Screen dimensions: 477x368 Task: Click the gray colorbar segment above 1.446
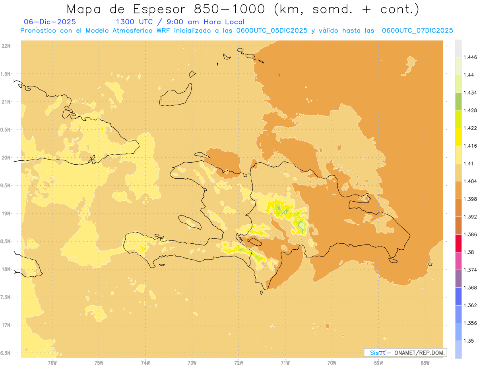point(458,48)
